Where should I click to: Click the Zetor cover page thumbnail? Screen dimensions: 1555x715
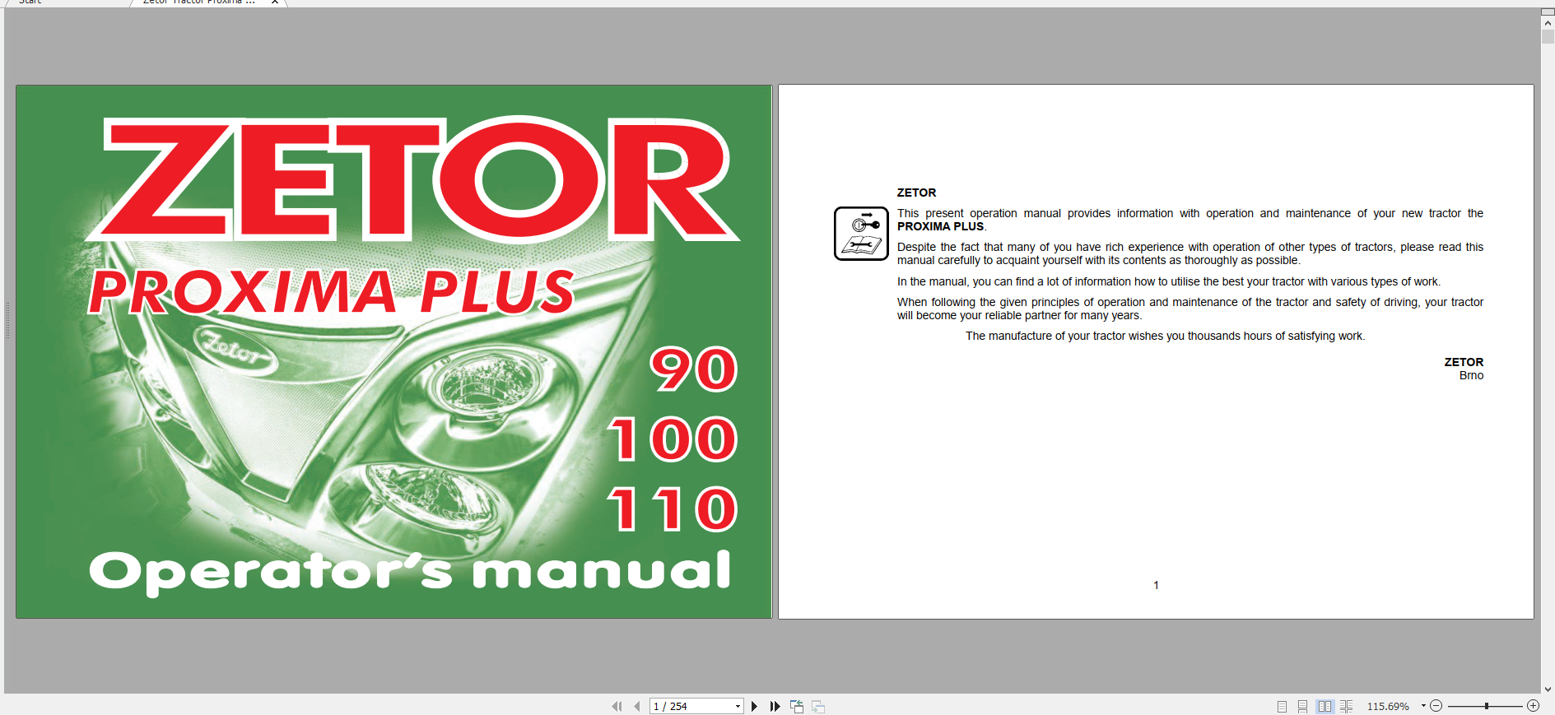tap(394, 351)
